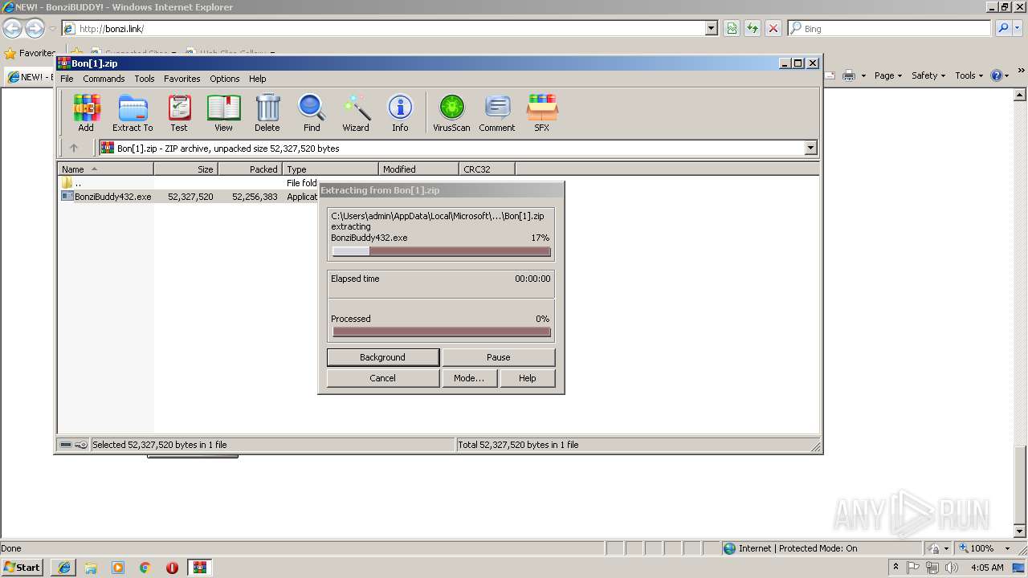
Task: Open Media Player taskbar icon
Action: 118,568
